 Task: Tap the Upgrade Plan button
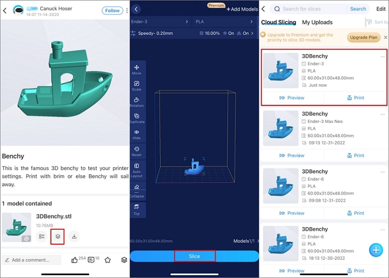click(x=364, y=37)
